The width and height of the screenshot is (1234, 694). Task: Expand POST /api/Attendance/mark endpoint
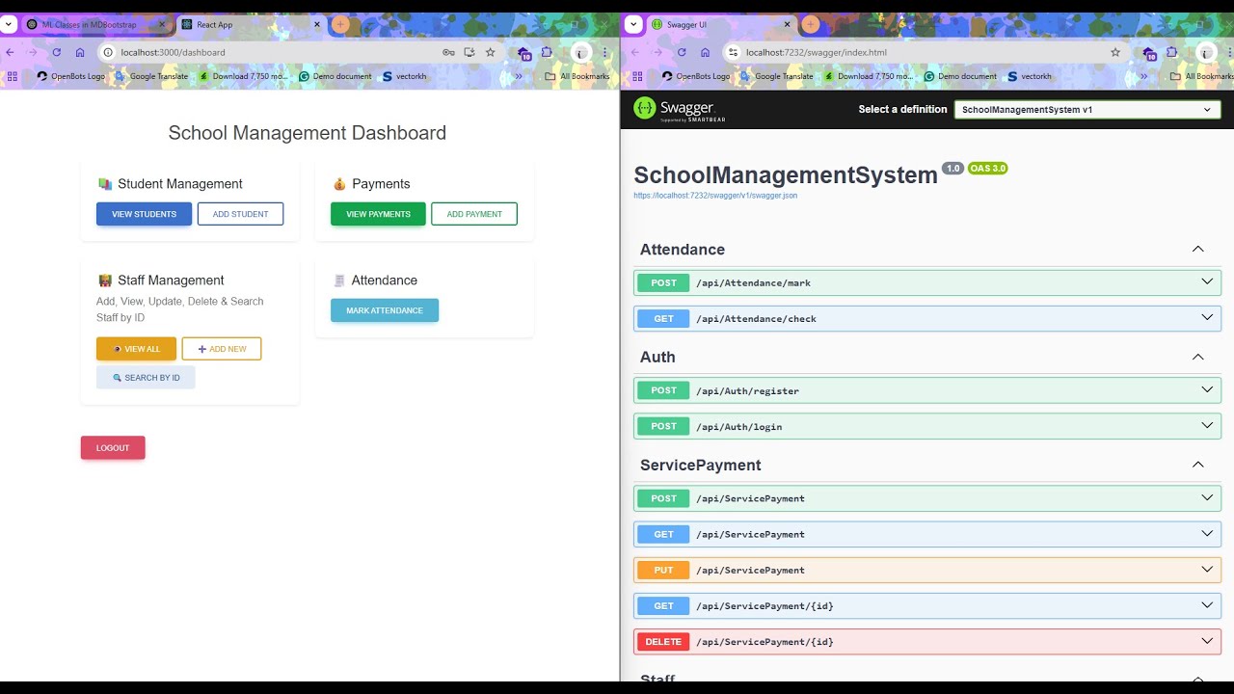927,282
